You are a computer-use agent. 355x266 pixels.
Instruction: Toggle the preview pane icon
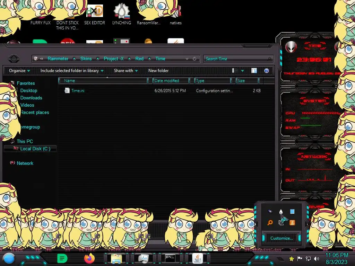(x=254, y=71)
